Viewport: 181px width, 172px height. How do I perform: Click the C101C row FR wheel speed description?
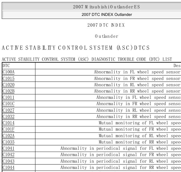point(139,104)
